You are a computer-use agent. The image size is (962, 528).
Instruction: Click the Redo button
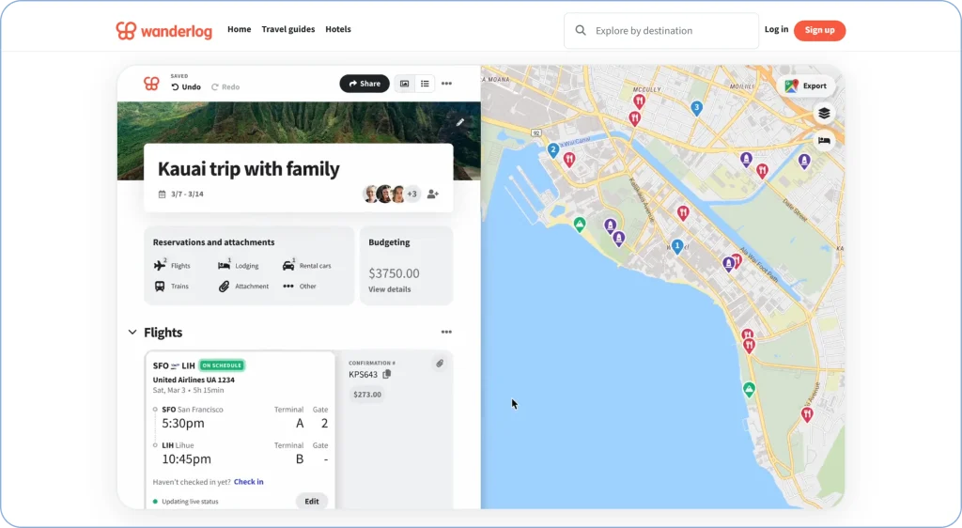click(225, 87)
